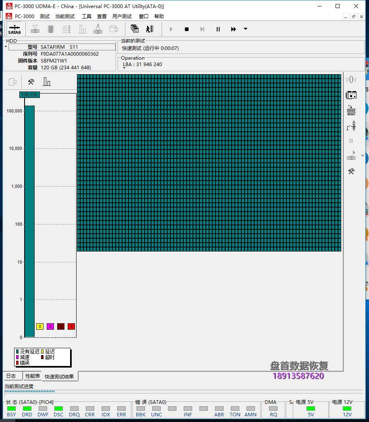The width and height of the screenshot is (369, 422).
Task: Click the cascading windows toolbar icon
Action: coord(135,29)
